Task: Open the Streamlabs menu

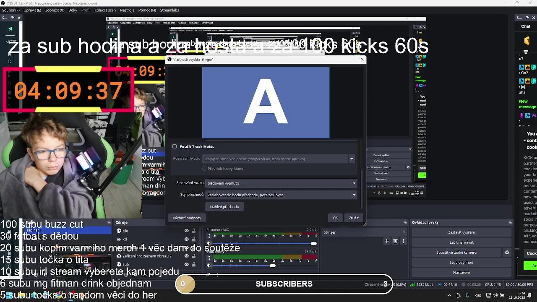Action: click(169, 10)
